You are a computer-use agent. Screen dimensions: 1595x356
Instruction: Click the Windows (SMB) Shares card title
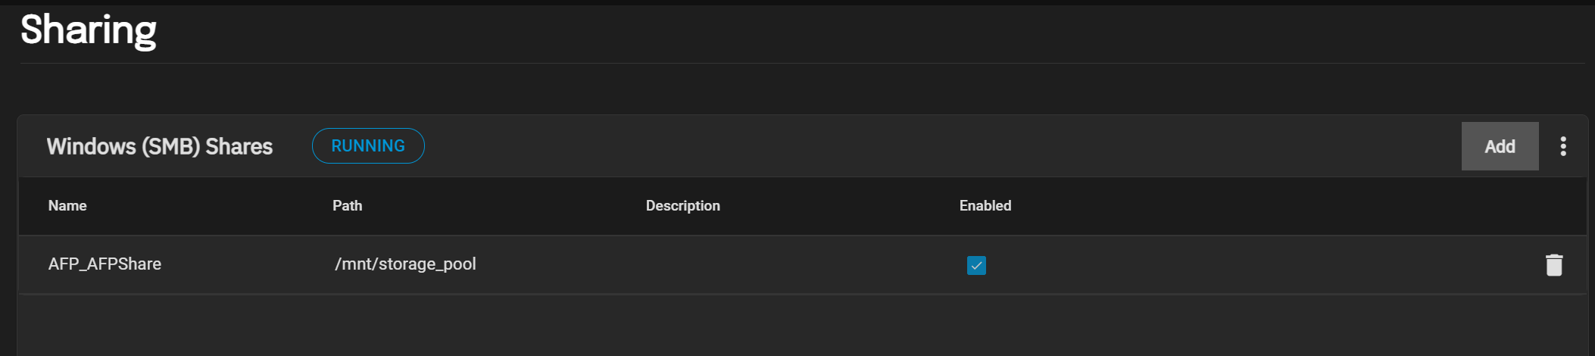[160, 146]
